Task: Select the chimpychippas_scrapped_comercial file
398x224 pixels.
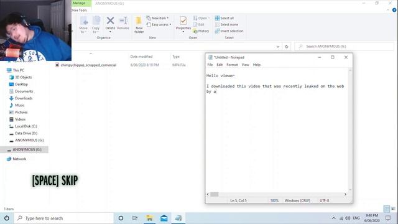Action: [x=88, y=65]
